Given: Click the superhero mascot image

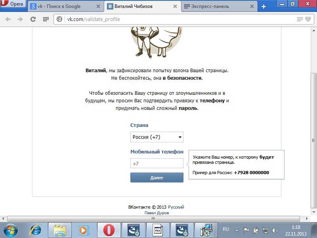Looking at the screenshot, I should pos(156,42).
